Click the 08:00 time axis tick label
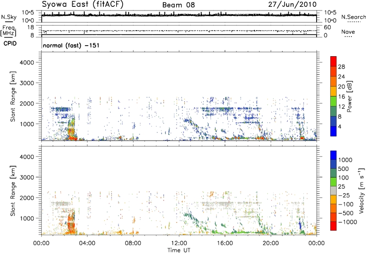This screenshot has height=253, width=366. click(x=133, y=243)
